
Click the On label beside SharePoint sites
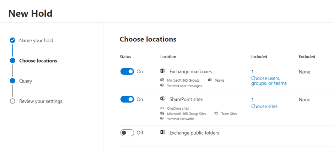click(x=140, y=99)
